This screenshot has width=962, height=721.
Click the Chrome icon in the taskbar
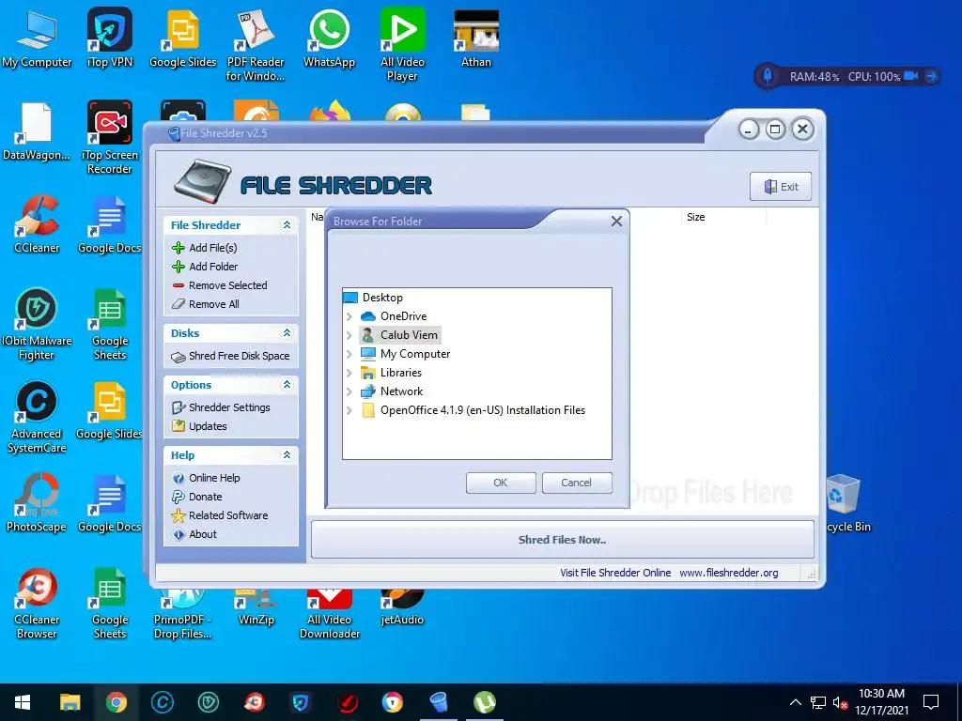(x=116, y=702)
